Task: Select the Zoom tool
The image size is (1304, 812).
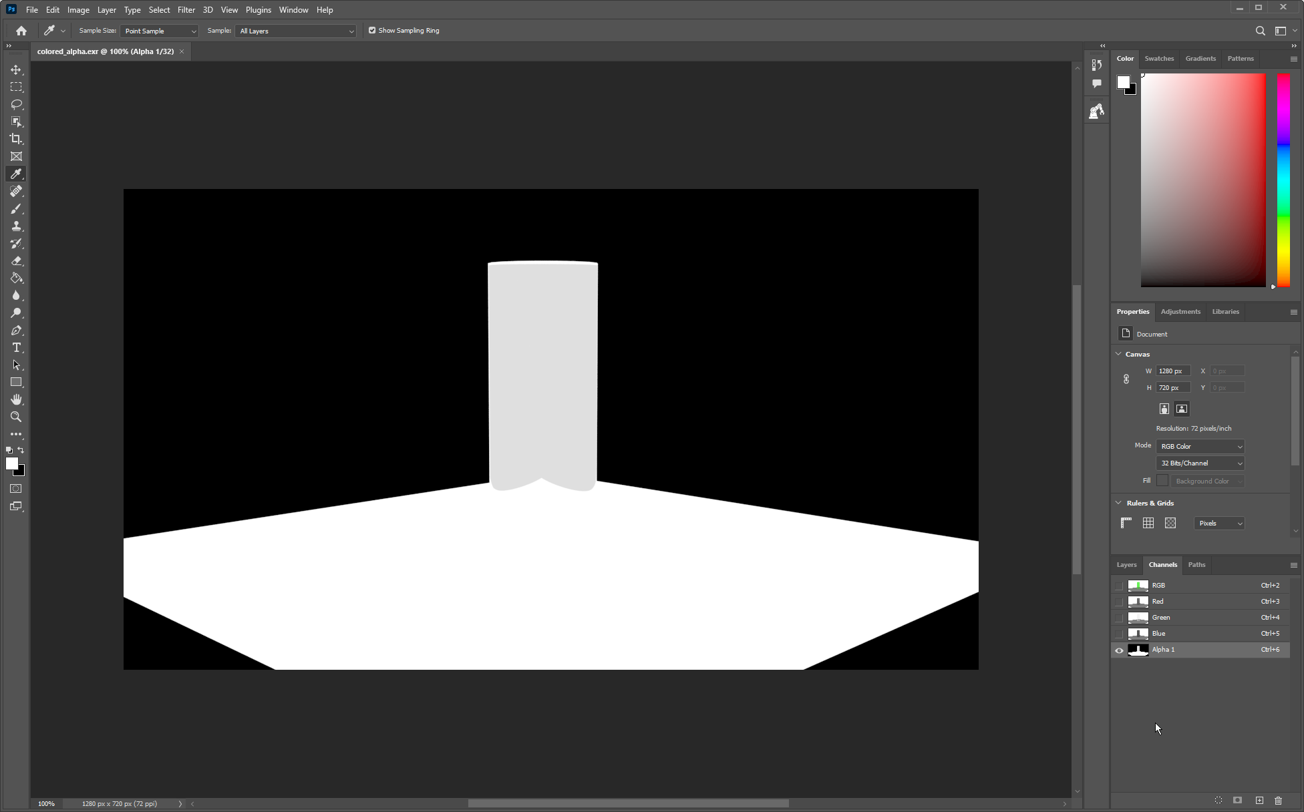Action: (x=16, y=417)
